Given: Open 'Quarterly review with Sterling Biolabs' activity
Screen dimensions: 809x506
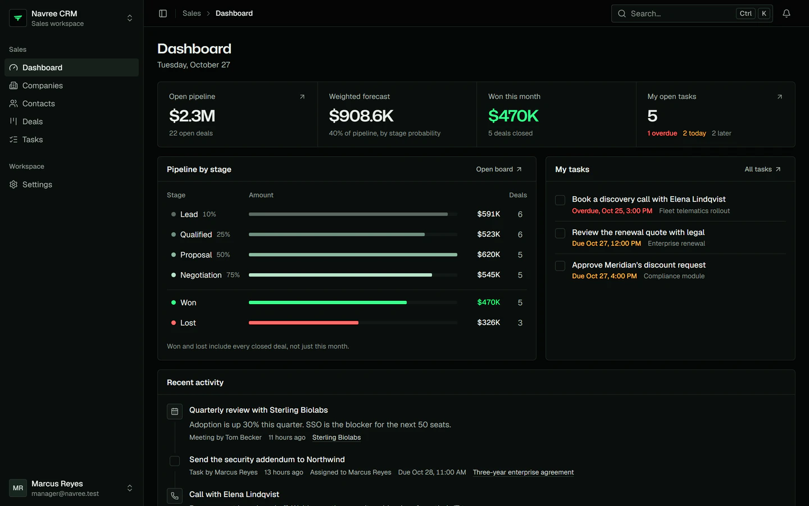Looking at the screenshot, I should click(258, 410).
